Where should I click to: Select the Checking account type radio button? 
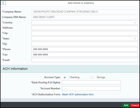click(x=65, y=77)
